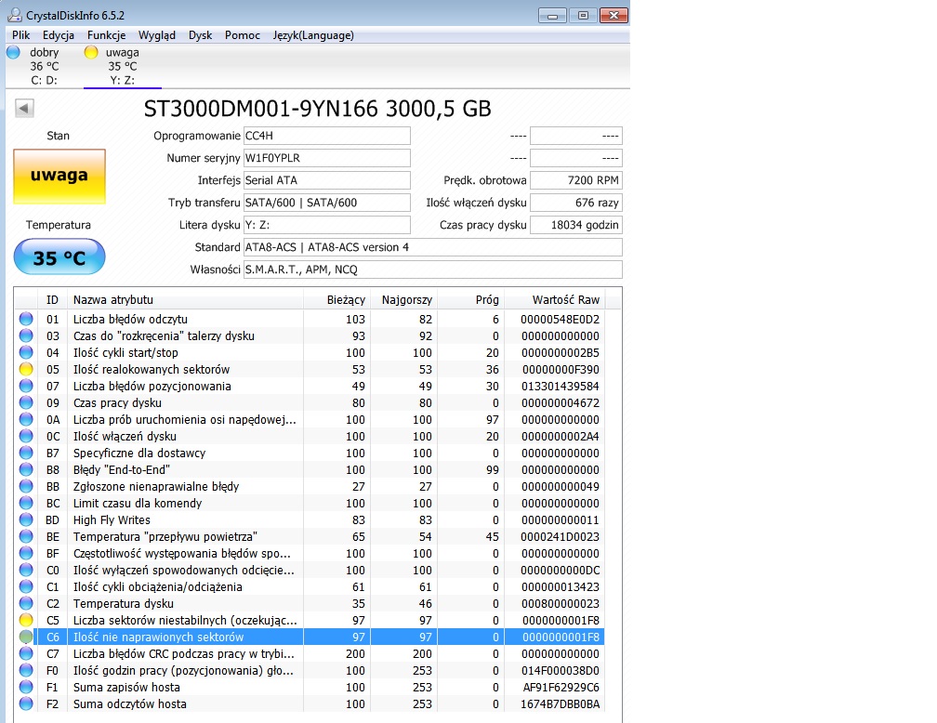Click the raw value 013301439584
937x723 pixels.
click(x=560, y=386)
